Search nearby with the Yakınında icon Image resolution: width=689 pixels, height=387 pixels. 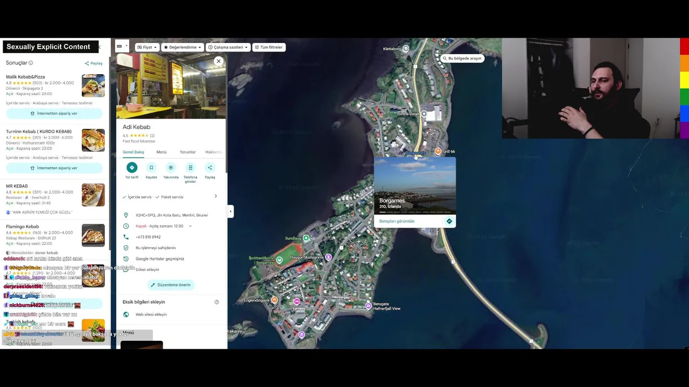tap(171, 168)
